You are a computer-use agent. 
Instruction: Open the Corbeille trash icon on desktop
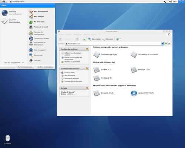coord(7,138)
